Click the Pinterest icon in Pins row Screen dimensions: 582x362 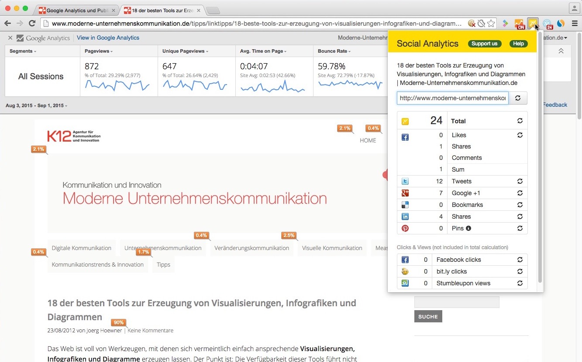coord(405,228)
